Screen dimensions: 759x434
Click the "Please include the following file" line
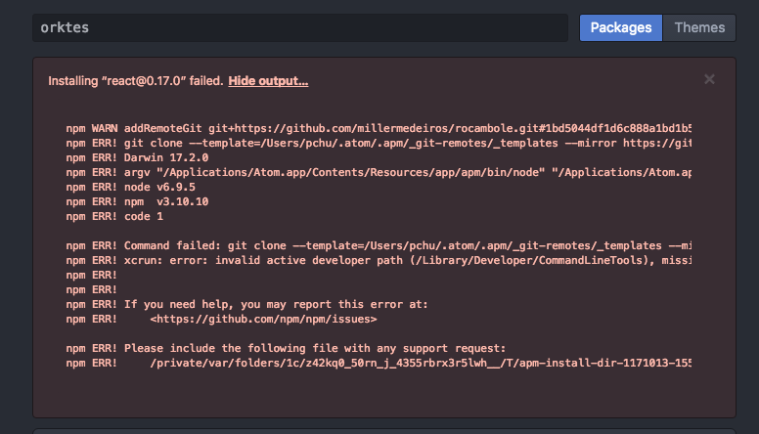tap(286, 348)
